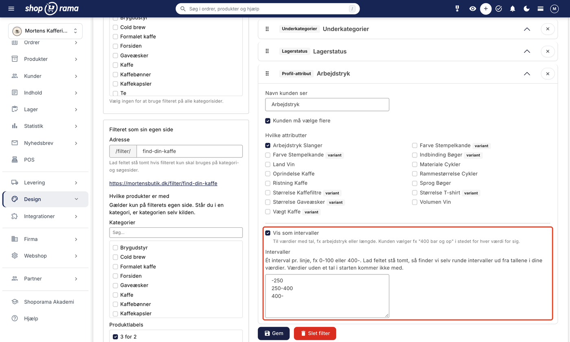Open Kunder in the sidebar
570x342 pixels.
[45, 76]
